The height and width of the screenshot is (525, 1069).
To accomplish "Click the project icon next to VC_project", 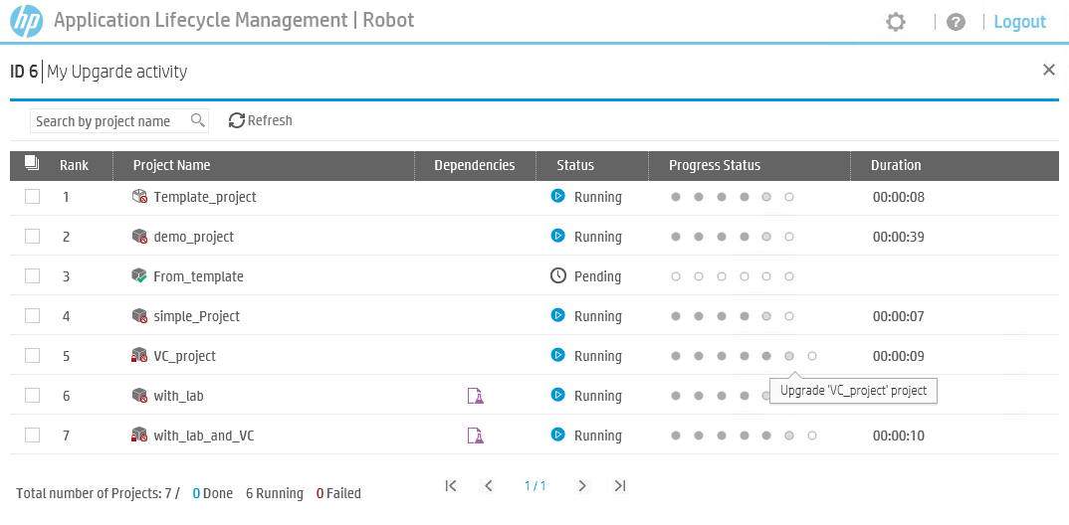I will [x=139, y=356].
